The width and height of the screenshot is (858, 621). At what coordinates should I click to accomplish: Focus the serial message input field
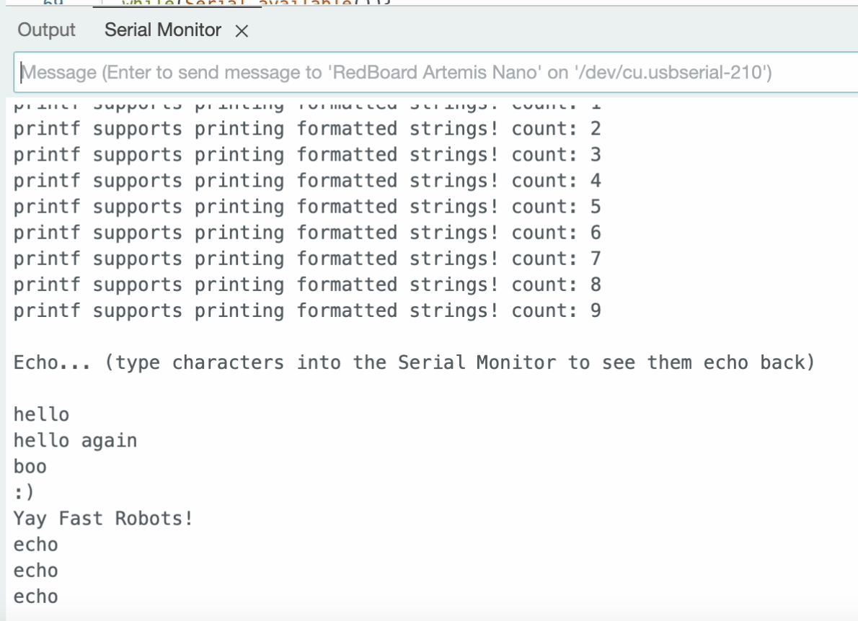coord(436,73)
